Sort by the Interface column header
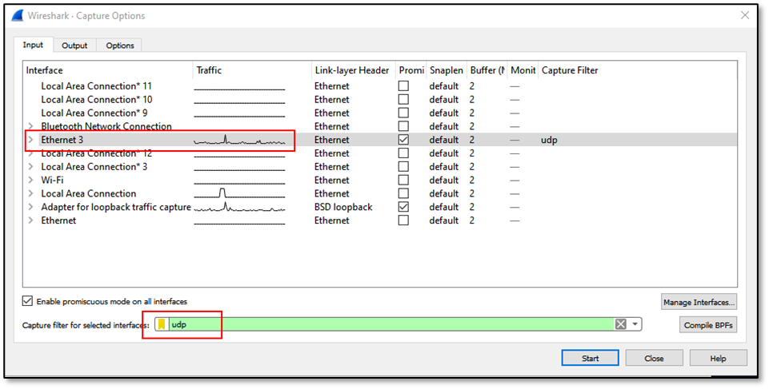Image resolution: width=769 pixels, height=389 pixels. pyautogui.click(x=108, y=70)
